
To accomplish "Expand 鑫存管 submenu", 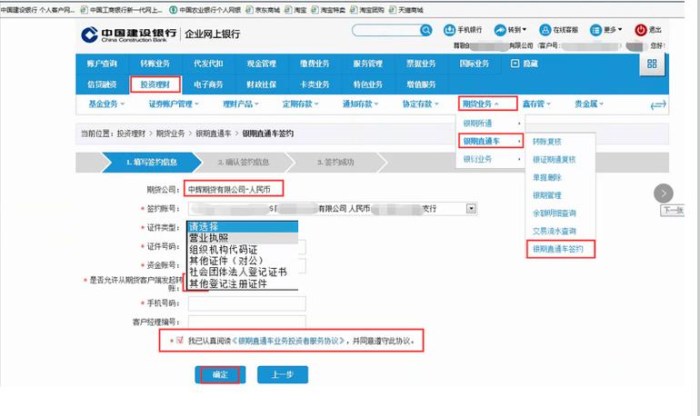I will (536, 104).
